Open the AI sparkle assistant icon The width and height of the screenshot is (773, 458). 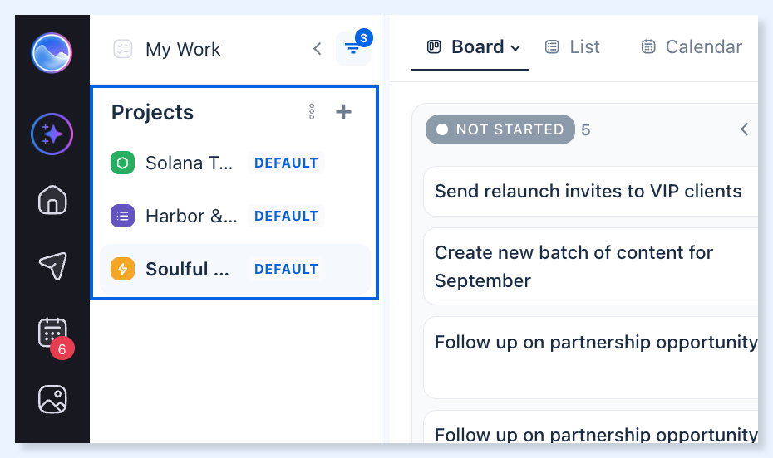point(52,134)
